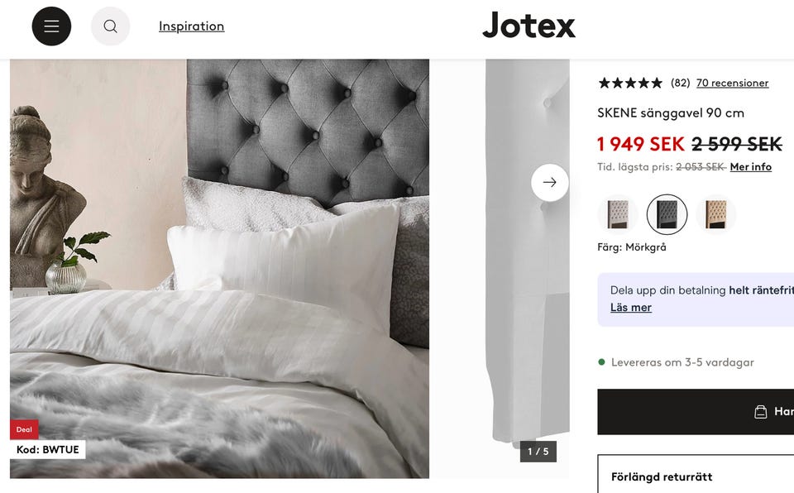Image resolution: width=794 pixels, height=493 pixels.
Task: Click the five-star rating
Action: pyautogui.click(x=630, y=83)
